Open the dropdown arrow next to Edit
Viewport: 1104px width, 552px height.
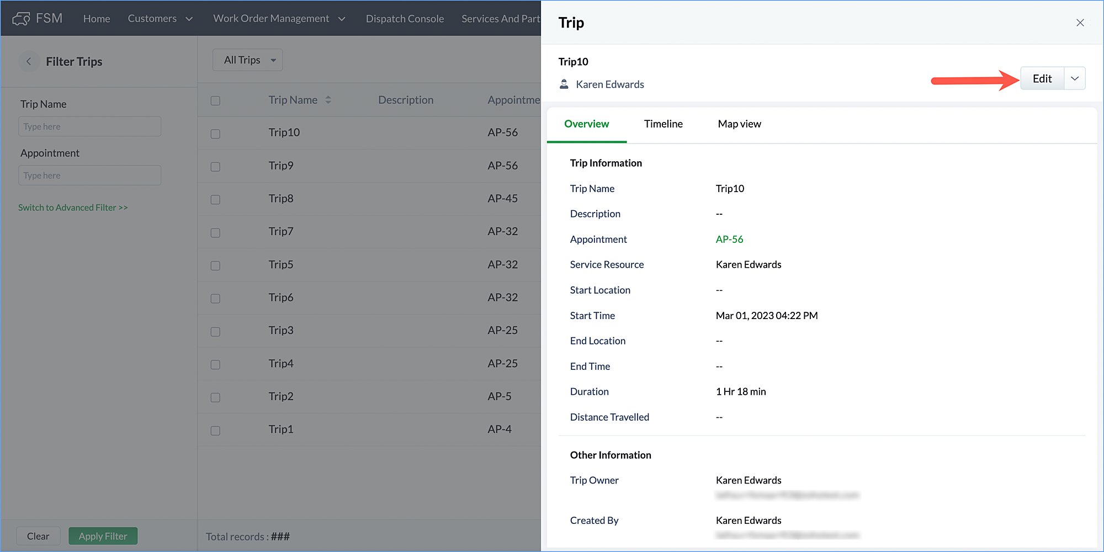(1074, 78)
